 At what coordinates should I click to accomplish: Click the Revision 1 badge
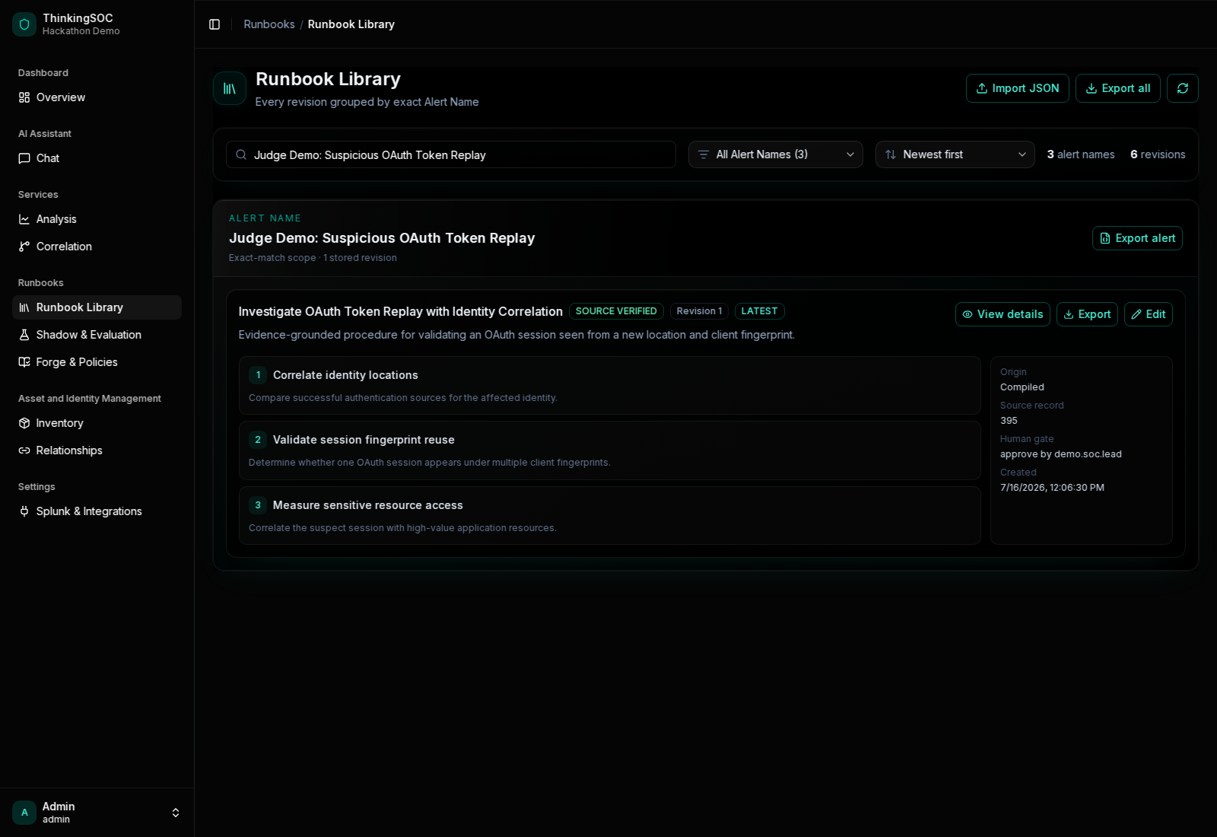pyautogui.click(x=699, y=311)
